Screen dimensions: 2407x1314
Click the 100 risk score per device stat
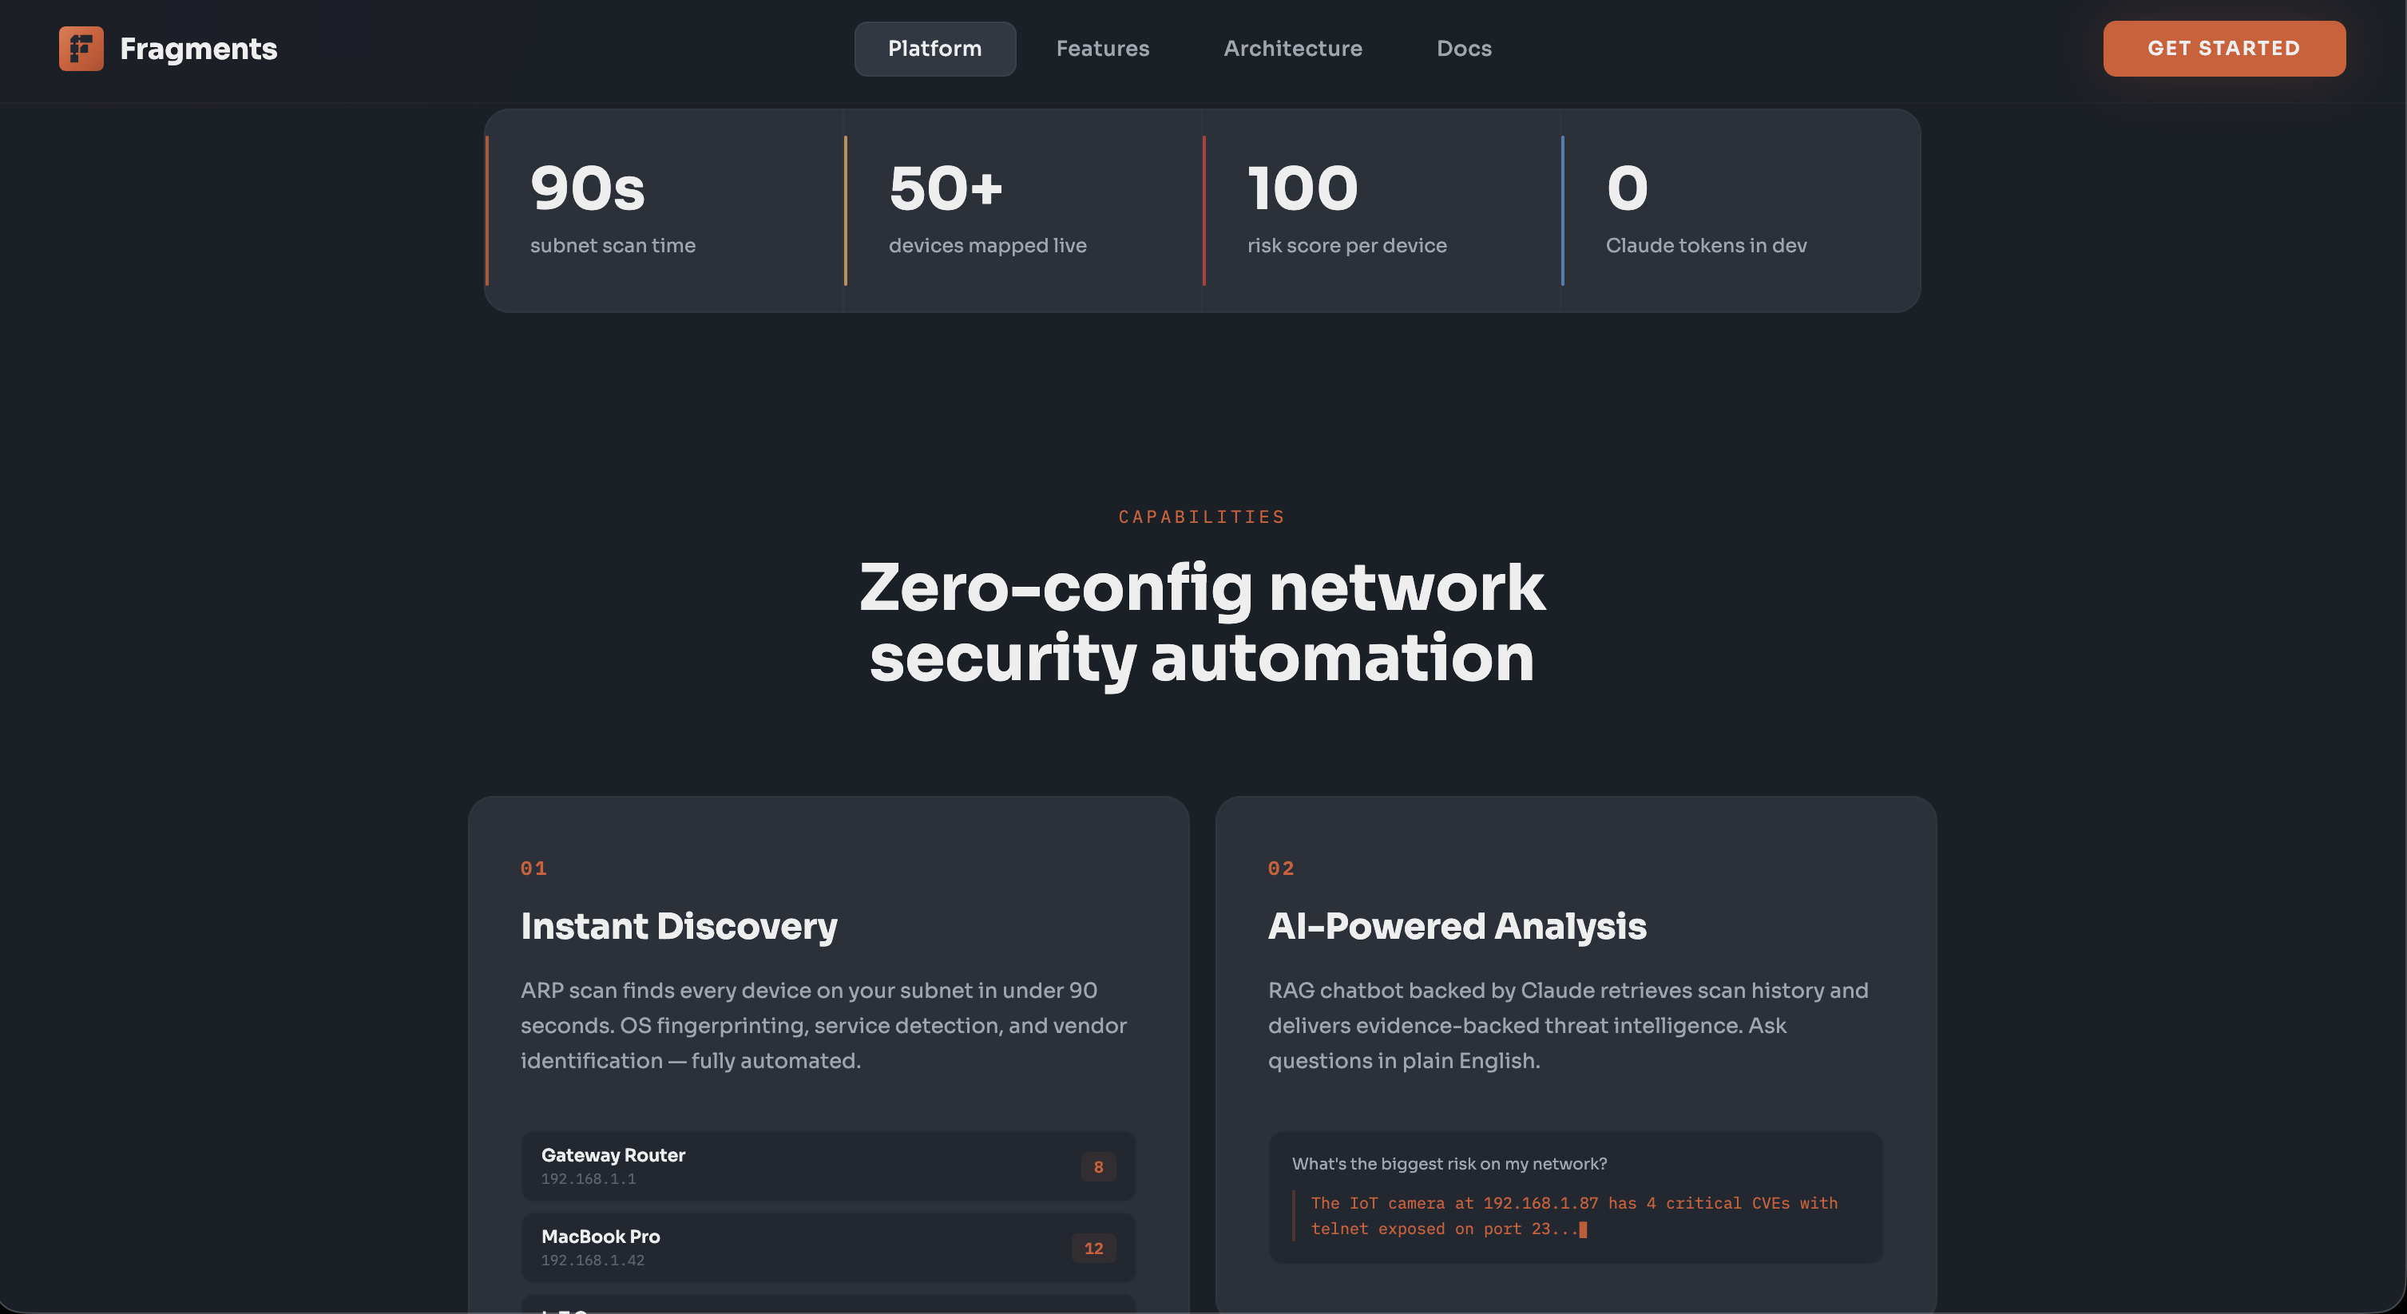tap(1381, 210)
